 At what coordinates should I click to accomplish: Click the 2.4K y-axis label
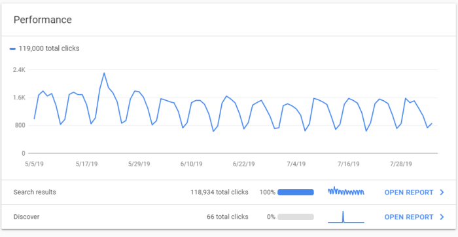point(19,70)
